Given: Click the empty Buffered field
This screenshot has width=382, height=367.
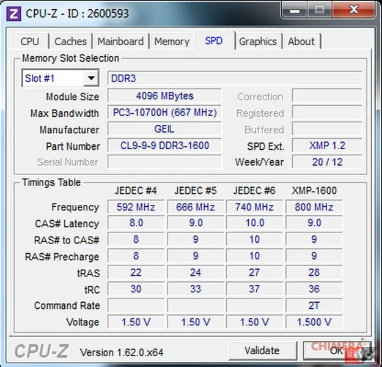Looking at the screenshot, I should tap(327, 128).
